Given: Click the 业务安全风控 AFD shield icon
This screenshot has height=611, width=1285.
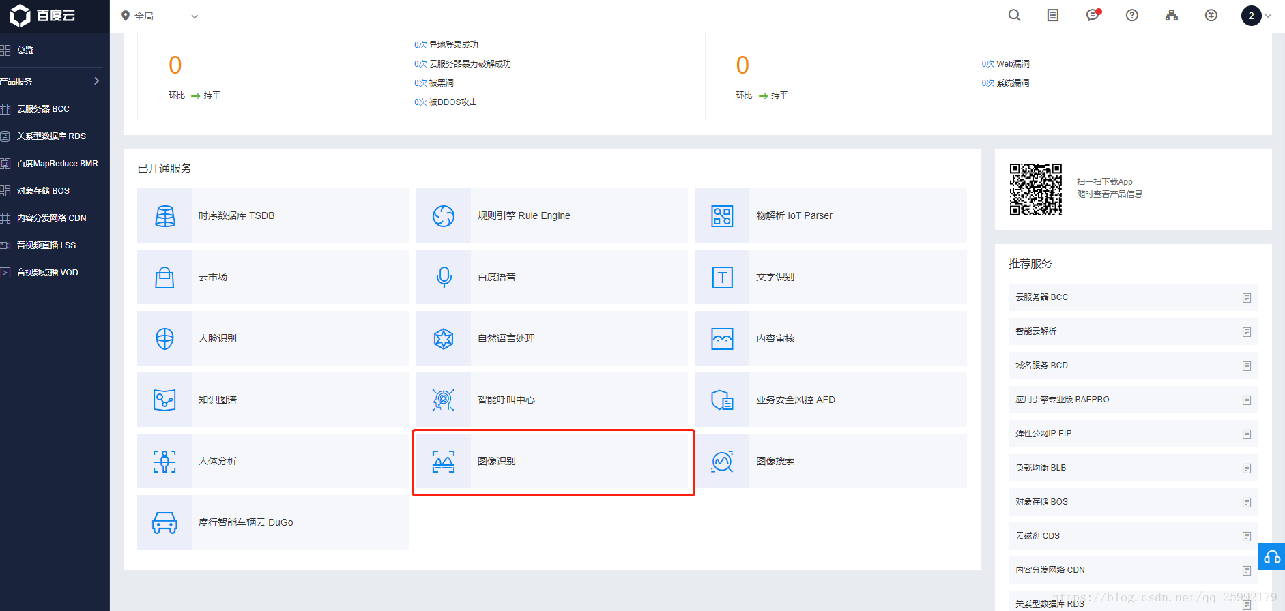Looking at the screenshot, I should coord(722,400).
